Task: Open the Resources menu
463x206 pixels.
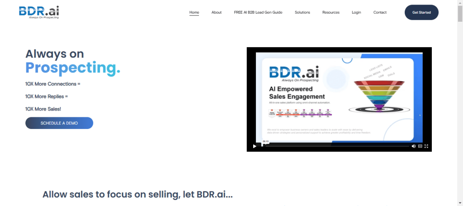Action: [331, 12]
